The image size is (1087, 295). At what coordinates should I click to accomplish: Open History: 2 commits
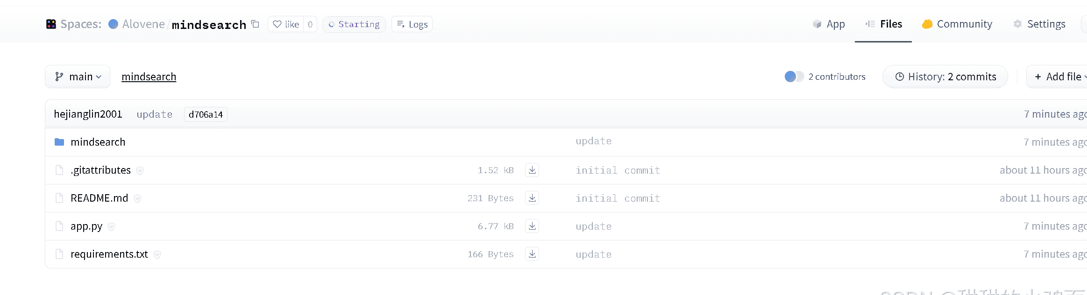point(945,77)
